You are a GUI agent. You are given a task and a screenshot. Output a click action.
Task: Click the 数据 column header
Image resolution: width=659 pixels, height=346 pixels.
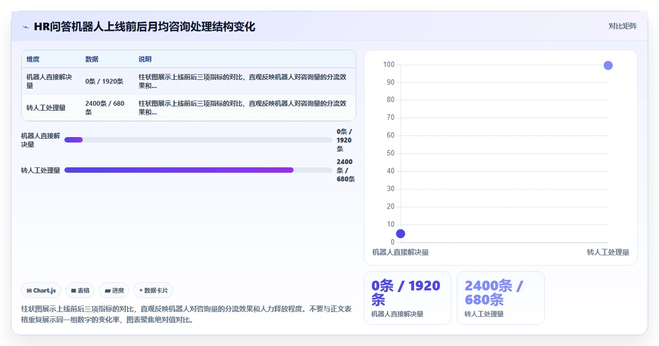[x=92, y=59]
